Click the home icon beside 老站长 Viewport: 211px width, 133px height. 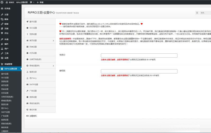coord(6,2)
